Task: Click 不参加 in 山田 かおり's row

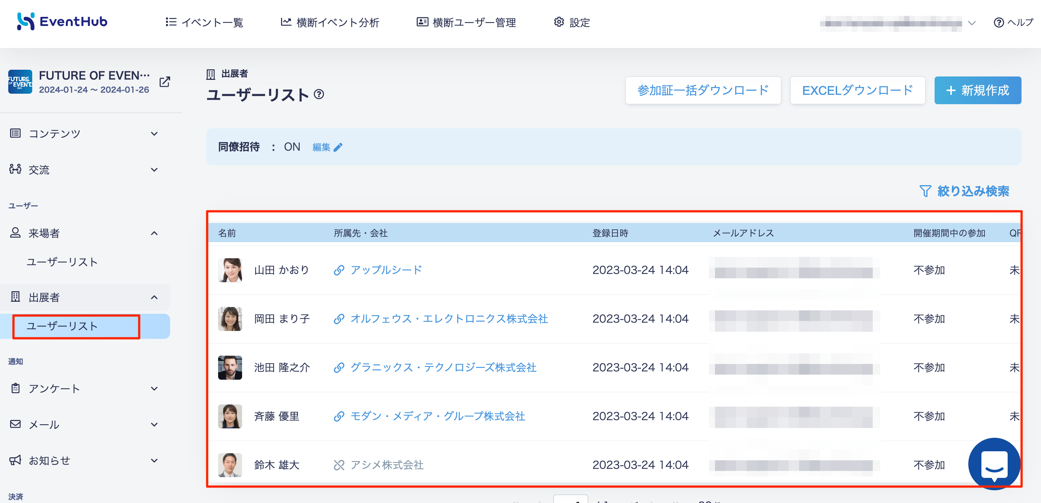Action: [x=929, y=270]
